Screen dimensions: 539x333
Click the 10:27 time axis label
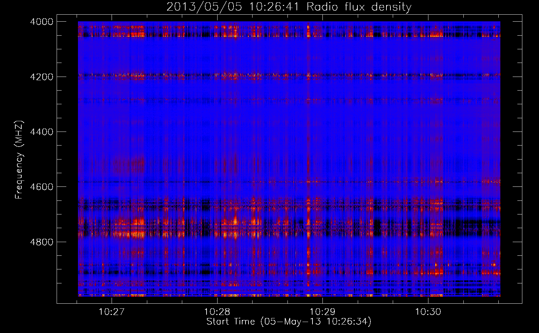click(112, 312)
